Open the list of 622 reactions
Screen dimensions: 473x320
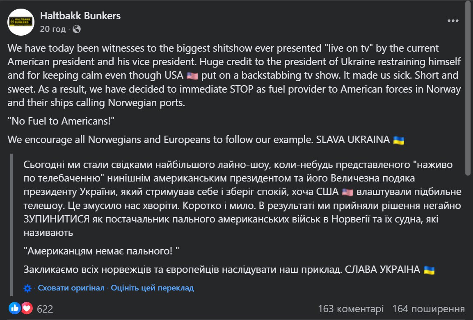45,309
